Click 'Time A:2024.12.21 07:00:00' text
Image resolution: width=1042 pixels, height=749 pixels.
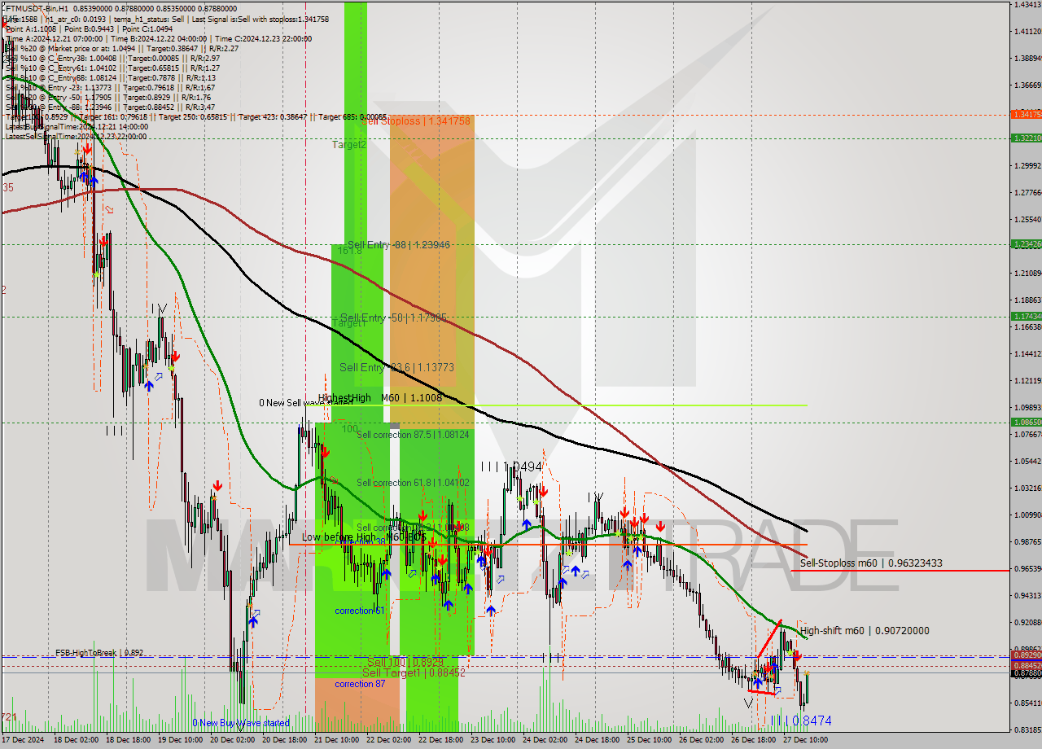pyautogui.click(x=54, y=38)
